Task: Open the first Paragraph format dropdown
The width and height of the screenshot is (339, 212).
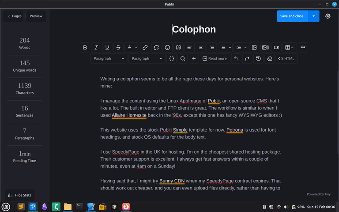Action: coord(109,59)
